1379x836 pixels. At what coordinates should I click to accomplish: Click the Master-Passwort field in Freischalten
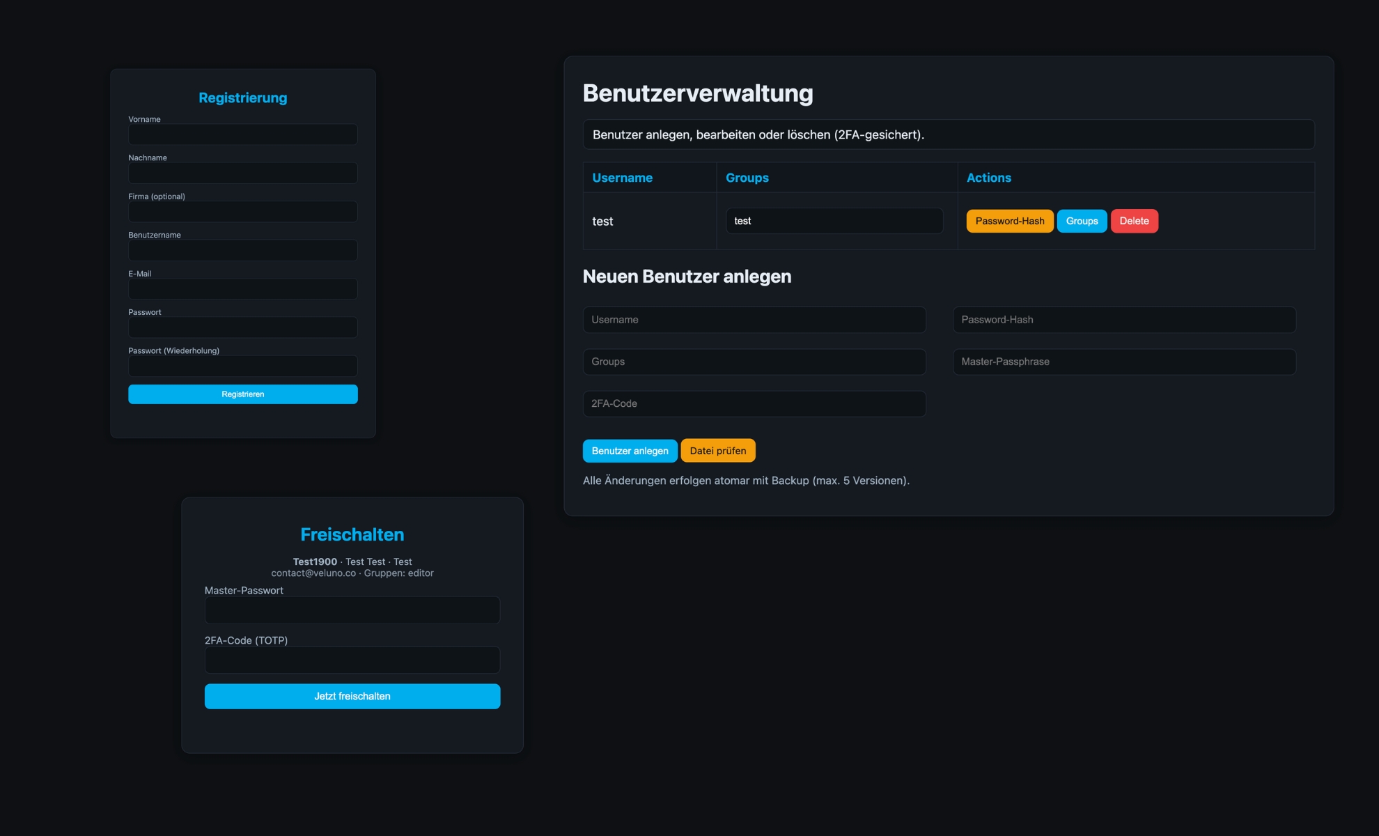pos(352,610)
